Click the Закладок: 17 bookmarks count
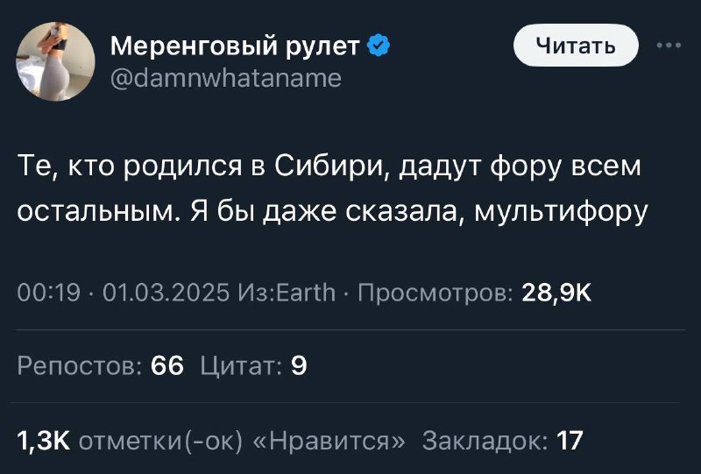 click(502, 441)
